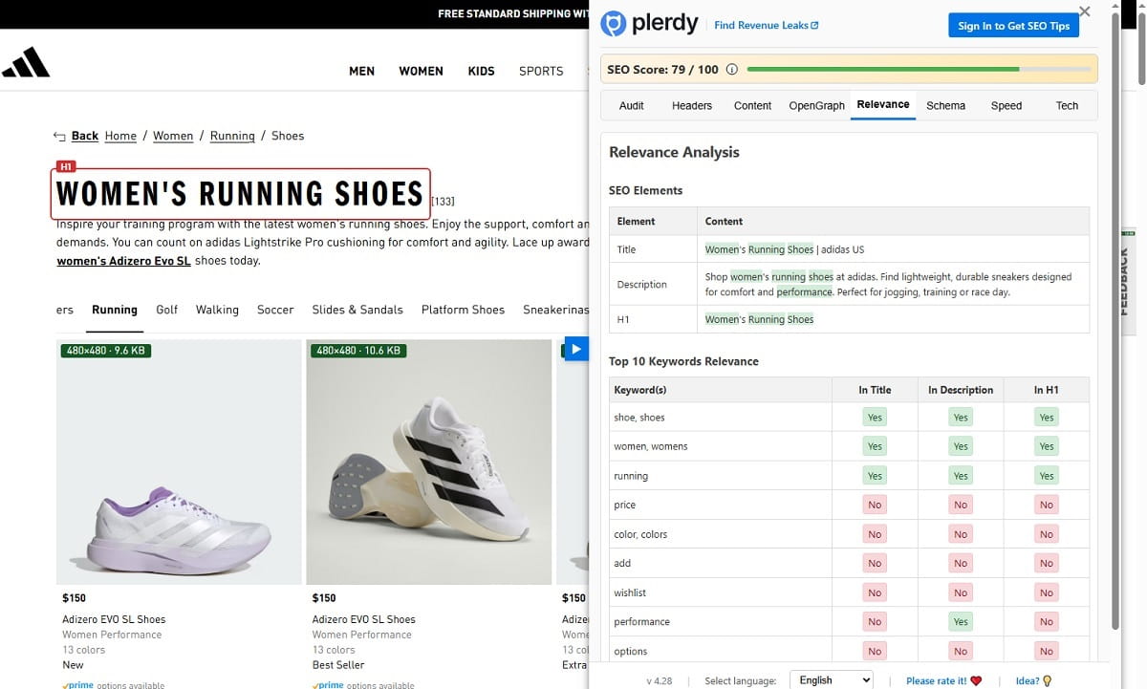
Task: Open the Find Revenue Leaks link
Action: pos(761,25)
